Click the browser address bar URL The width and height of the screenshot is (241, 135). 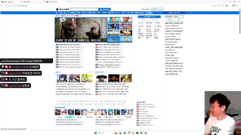point(20,6)
